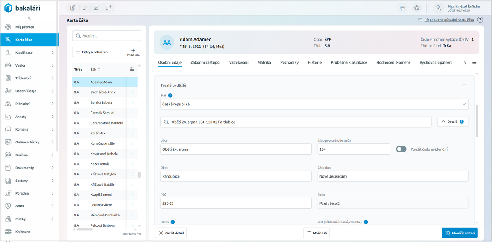Click three-dot menu for Bednářová Anna
This screenshot has height=242, width=492.
tap(132, 92)
